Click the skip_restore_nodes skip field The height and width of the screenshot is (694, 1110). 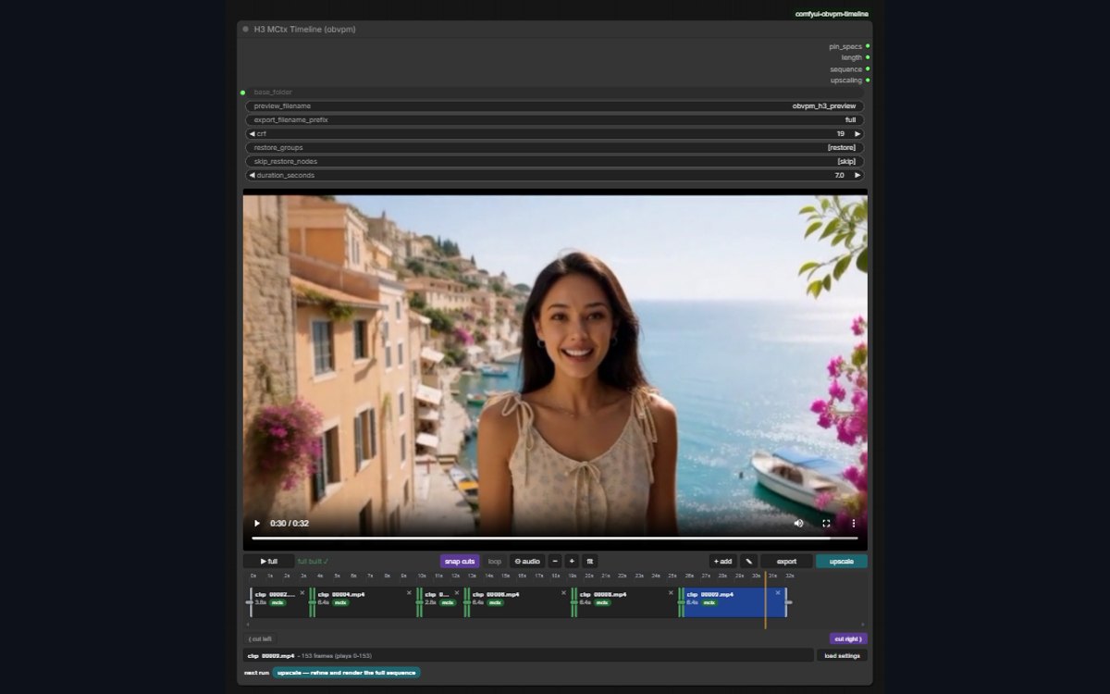[555, 161]
